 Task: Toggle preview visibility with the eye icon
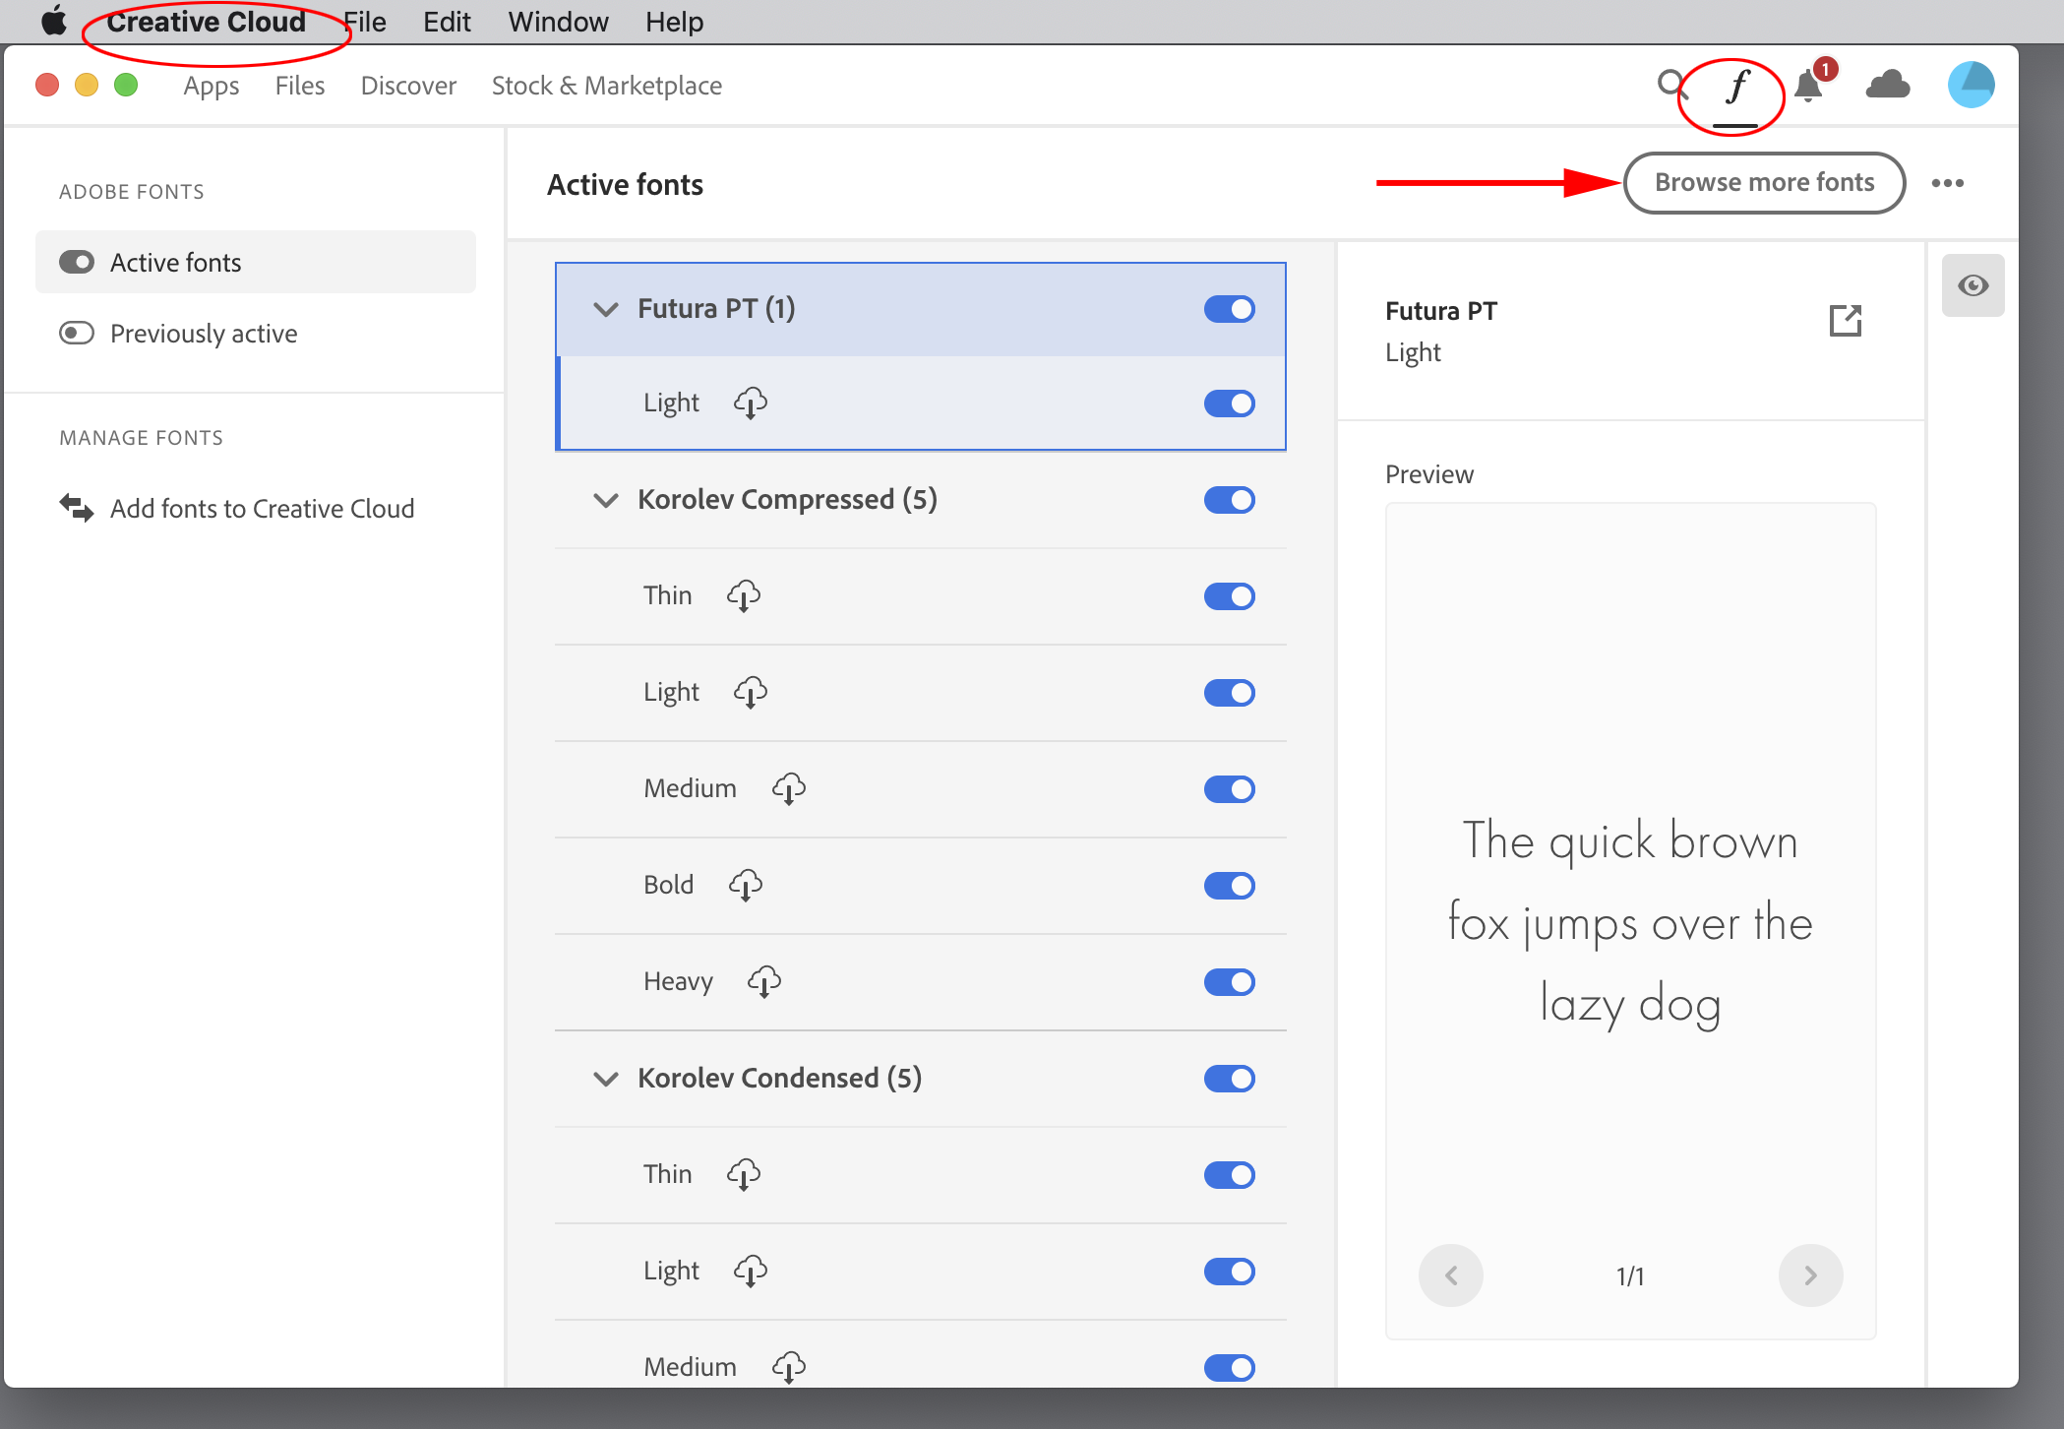tap(1973, 285)
